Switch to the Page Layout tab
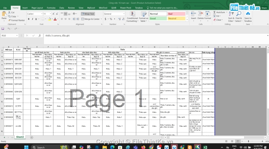The width and height of the screenshot is (269, 149). (37, 8)
